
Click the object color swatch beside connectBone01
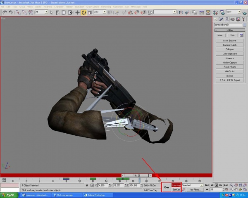click(x=245, y=25)
